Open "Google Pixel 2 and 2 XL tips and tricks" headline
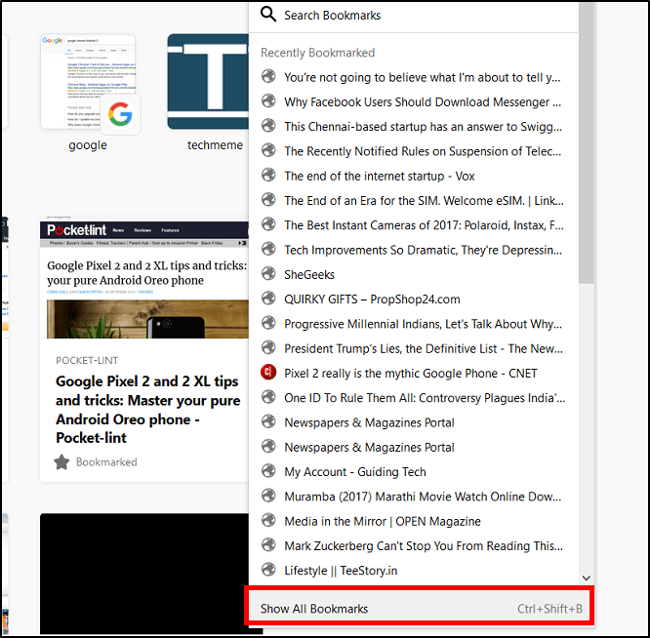 [x=147, y=410]
